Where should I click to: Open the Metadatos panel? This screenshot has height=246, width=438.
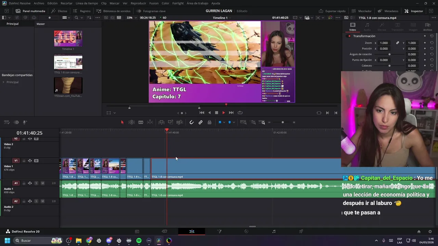[x=388, y=11]
